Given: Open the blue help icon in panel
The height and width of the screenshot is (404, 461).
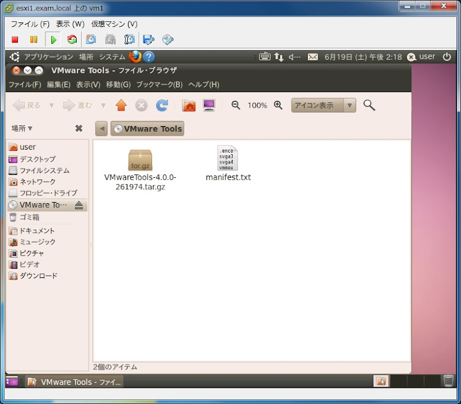Looking at the screenshot, I should point(149,56).
